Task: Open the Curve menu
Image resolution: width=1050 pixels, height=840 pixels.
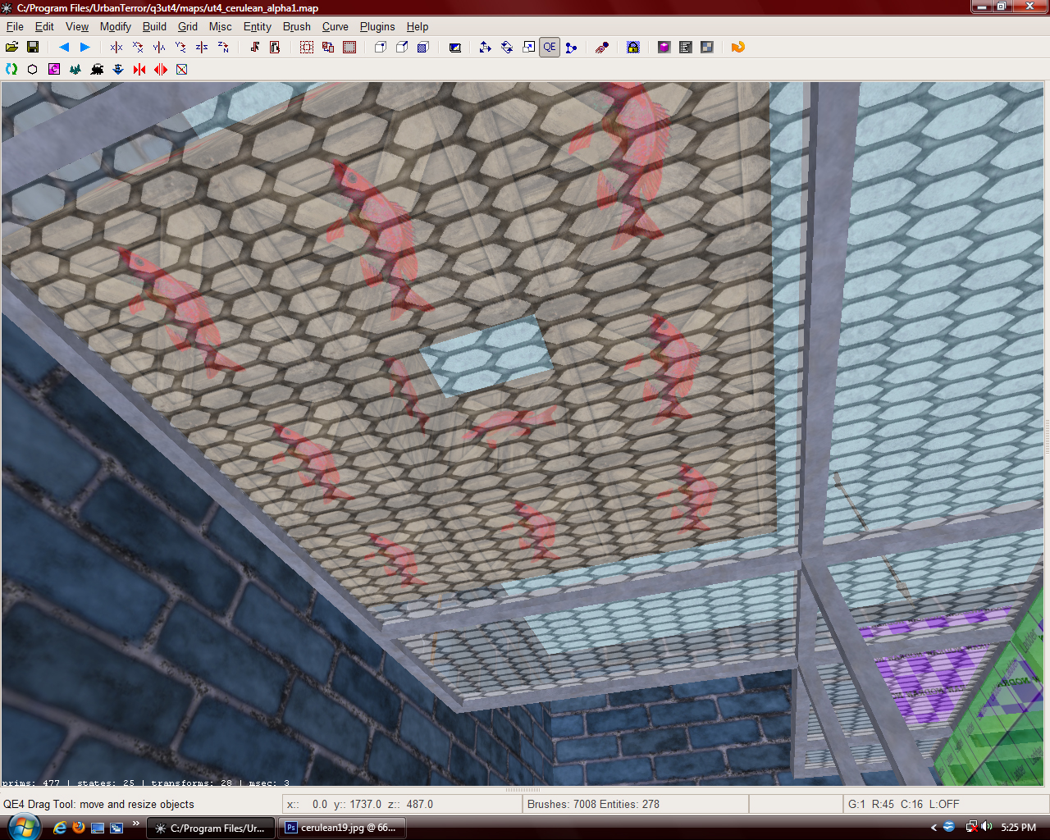Action: 335,26
